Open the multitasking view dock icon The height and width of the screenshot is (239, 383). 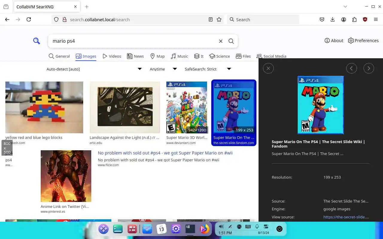point(132,229)
